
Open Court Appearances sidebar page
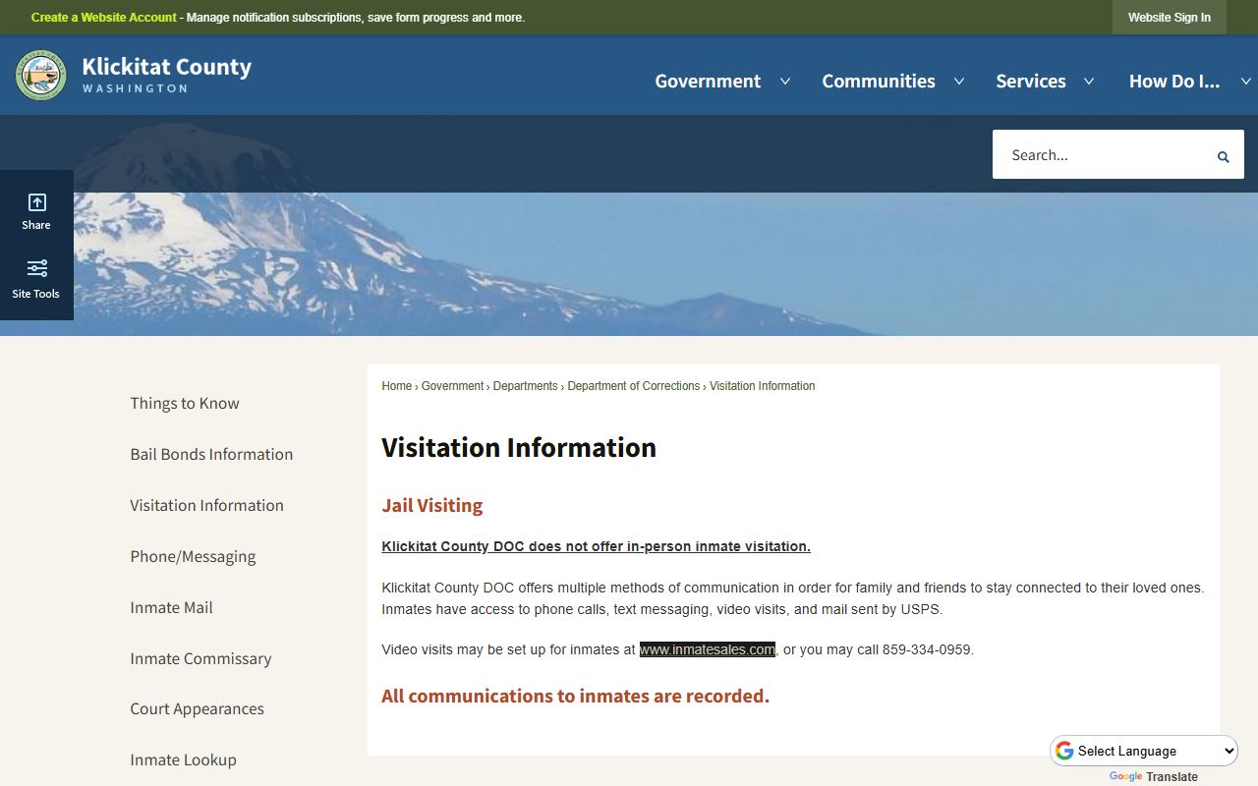point(197,708)
